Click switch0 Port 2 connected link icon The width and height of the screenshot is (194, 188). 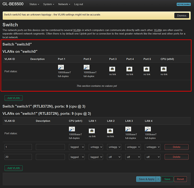click(86, 67)
